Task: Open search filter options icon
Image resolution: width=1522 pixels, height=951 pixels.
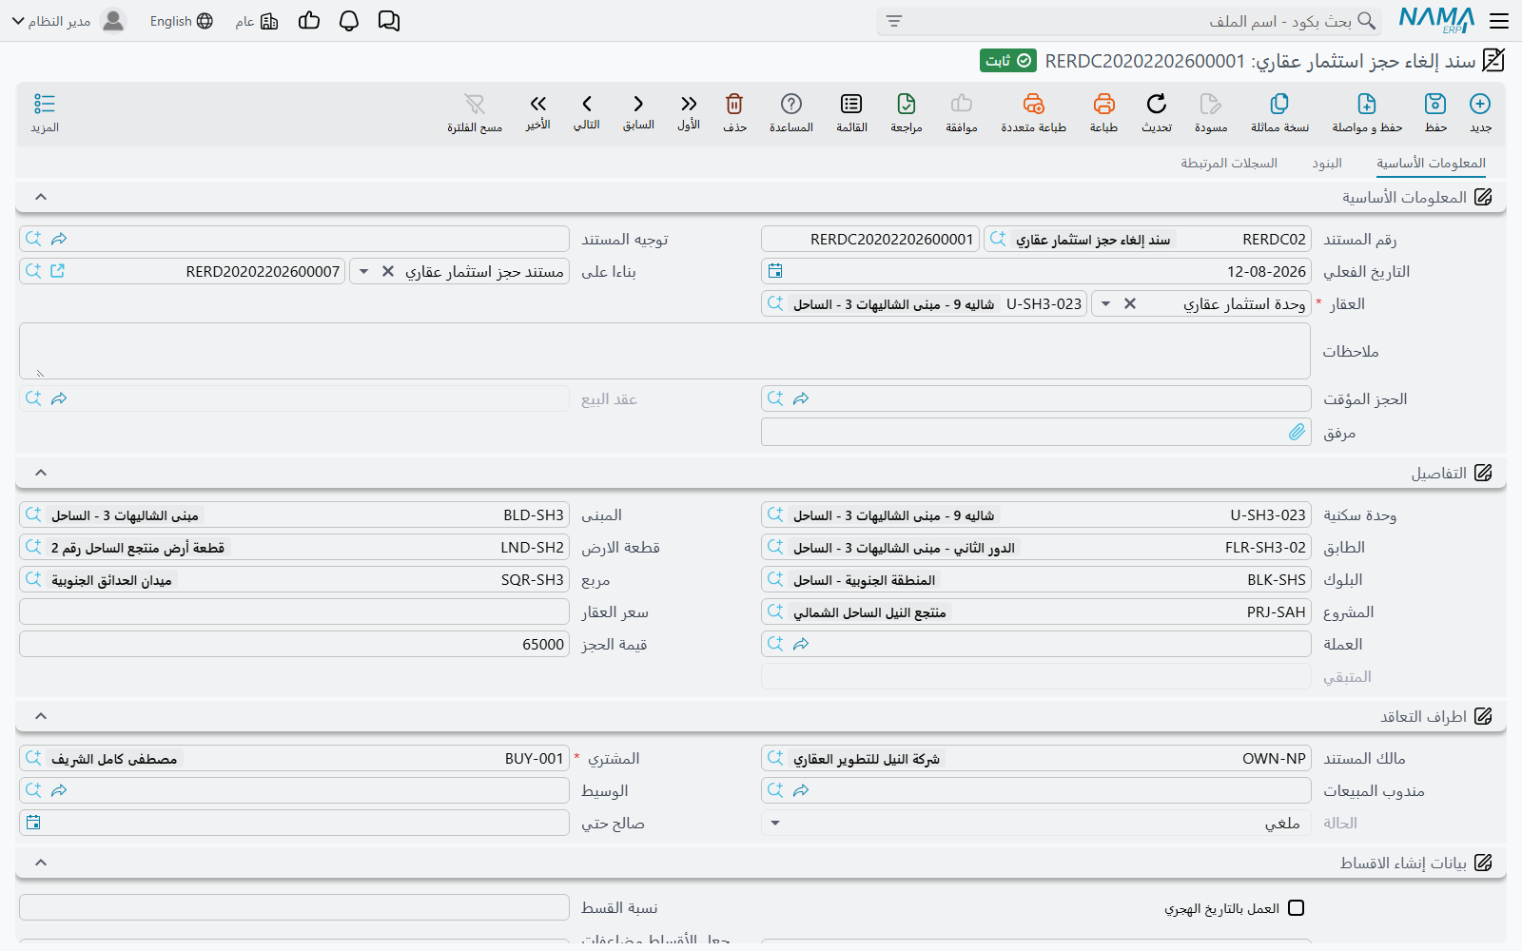Action: click(x=893, y=21)
